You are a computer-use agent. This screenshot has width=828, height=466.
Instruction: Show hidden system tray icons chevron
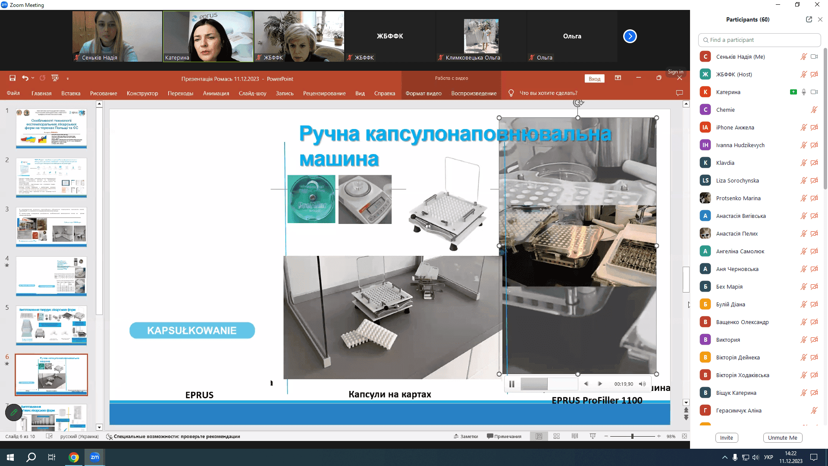pyautogui.click(x=724, y=457)
